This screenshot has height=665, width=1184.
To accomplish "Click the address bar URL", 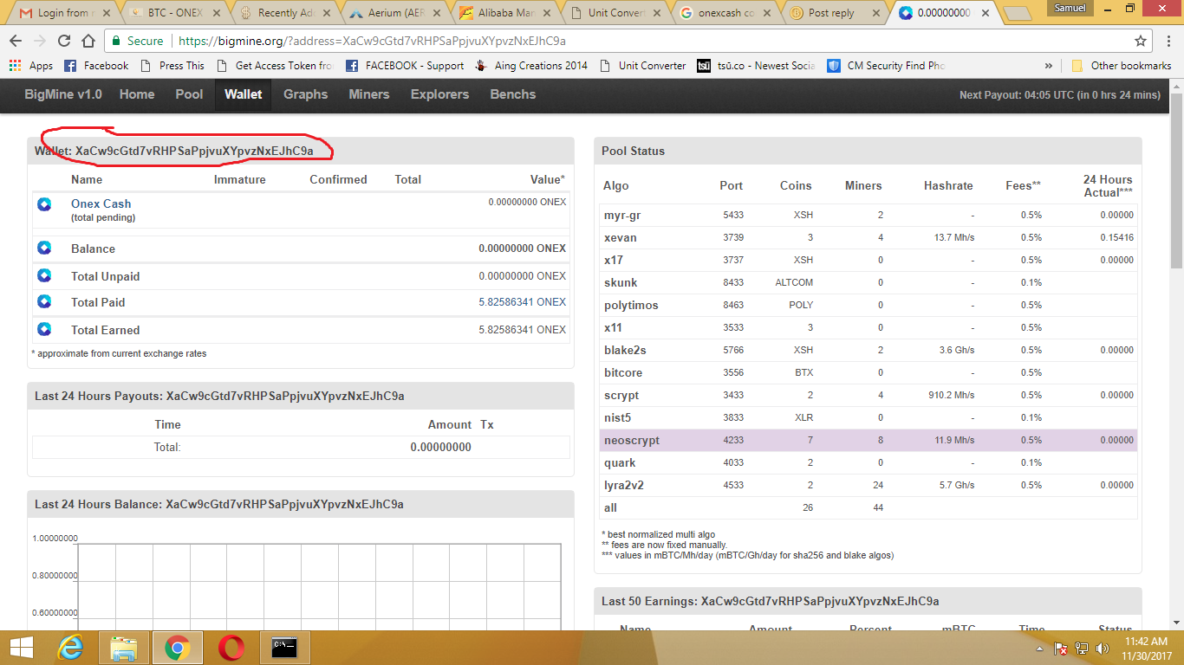I will [x=371, y=41].
